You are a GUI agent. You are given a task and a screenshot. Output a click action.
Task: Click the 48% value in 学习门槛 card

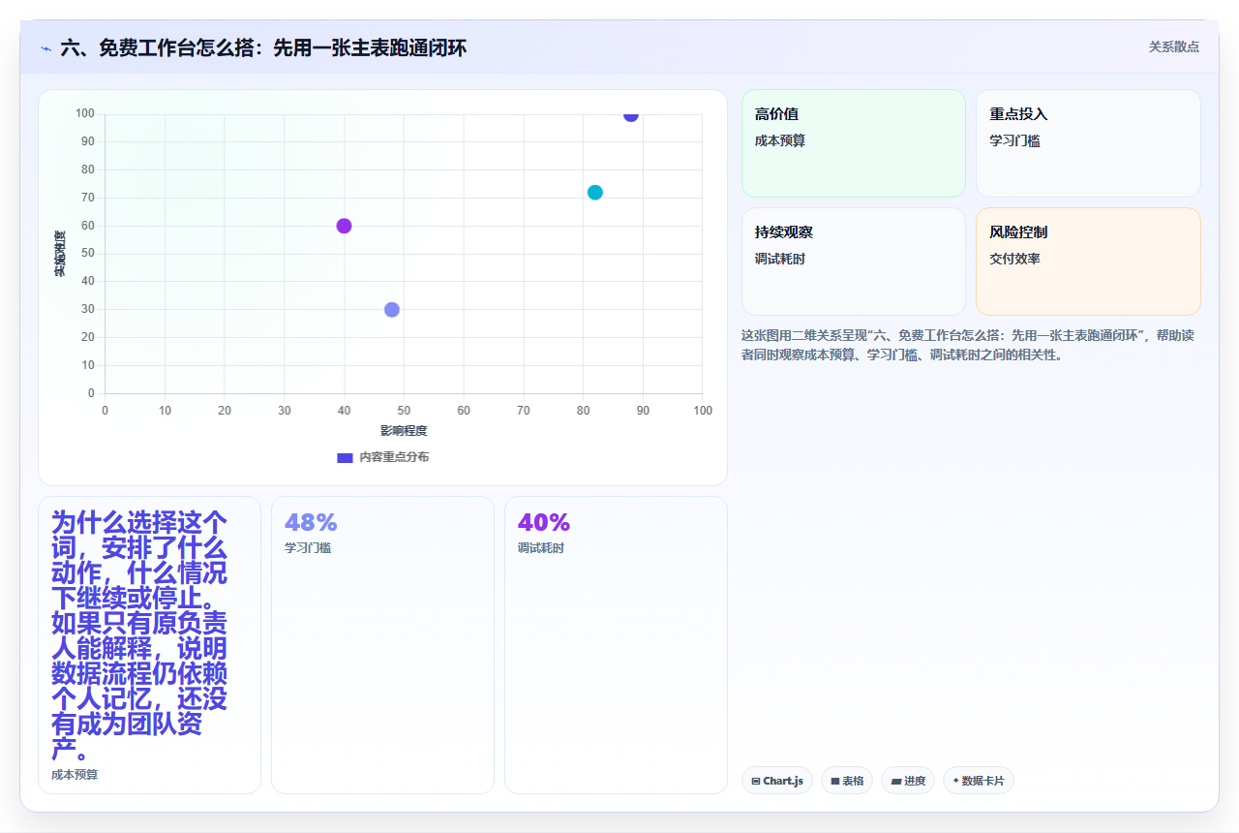pos(311,523)
